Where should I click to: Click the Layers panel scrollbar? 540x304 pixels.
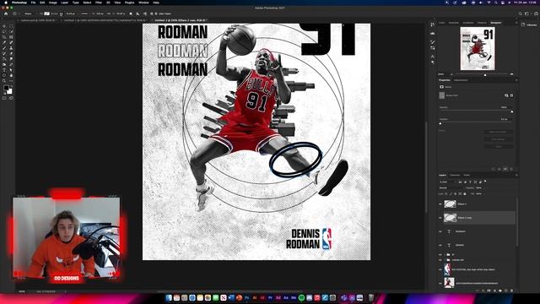[x=516, y=222]
